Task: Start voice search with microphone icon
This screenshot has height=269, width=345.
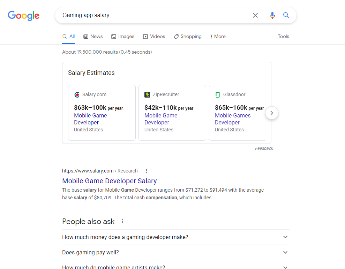Action: pyautogui.click(x=272, y=15)
